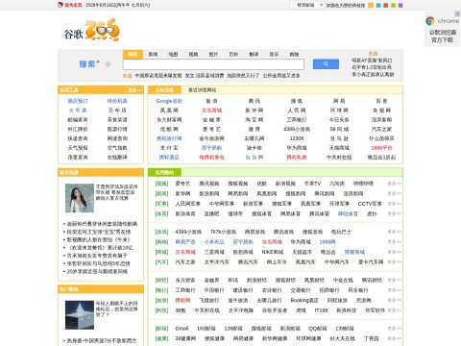Click the Google 265 logo

click(91, 30)
